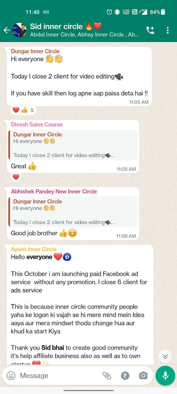Tap the green microphone voice button
The image size is (177, 394).
[x=165, y=376]
